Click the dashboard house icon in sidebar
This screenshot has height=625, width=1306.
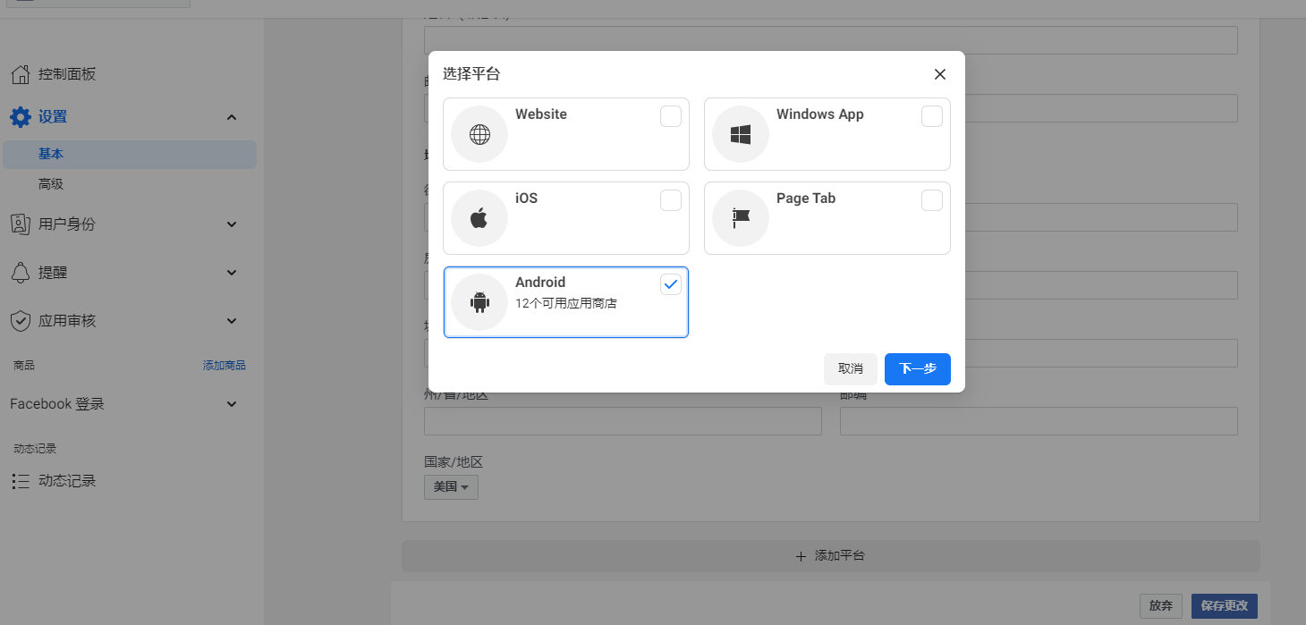pos(21,74)
